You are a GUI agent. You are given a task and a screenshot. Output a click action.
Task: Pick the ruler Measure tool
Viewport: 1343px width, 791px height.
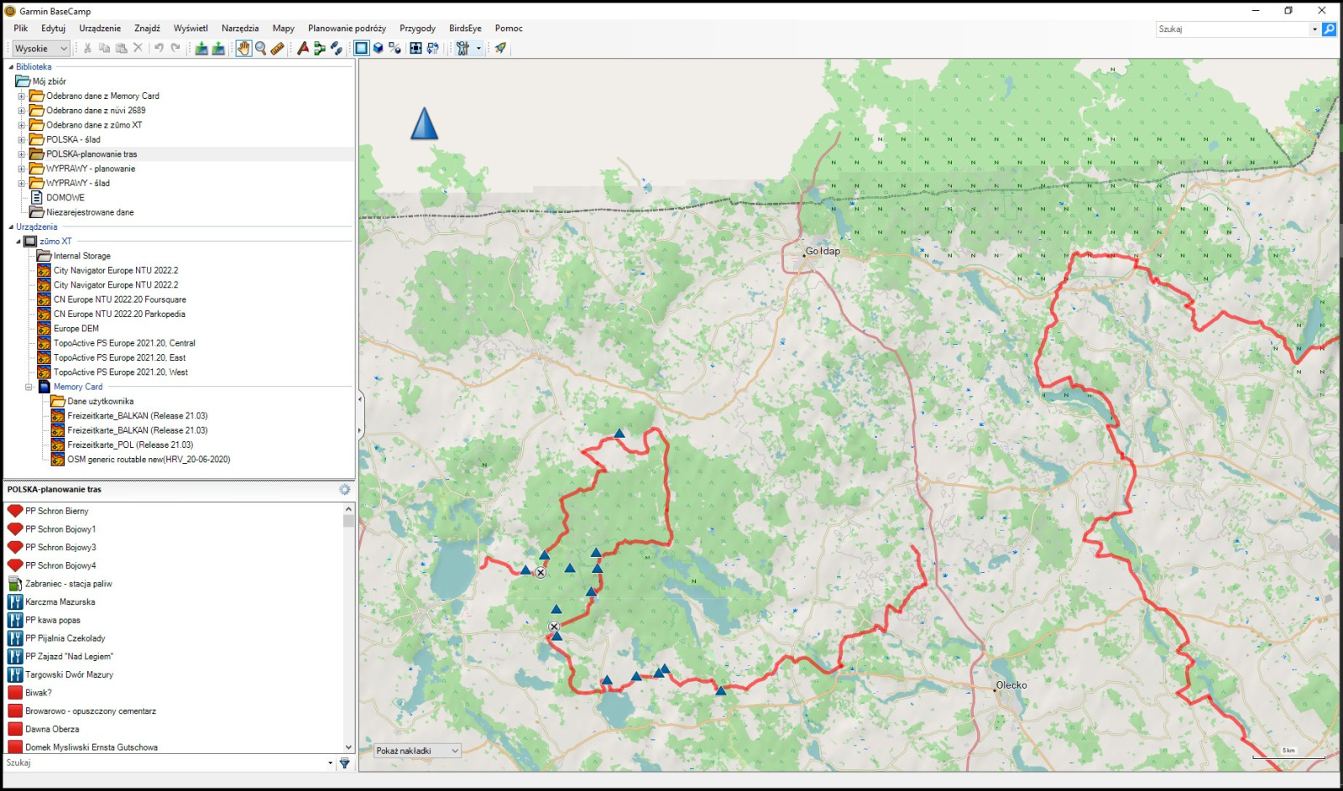point(277,49)
